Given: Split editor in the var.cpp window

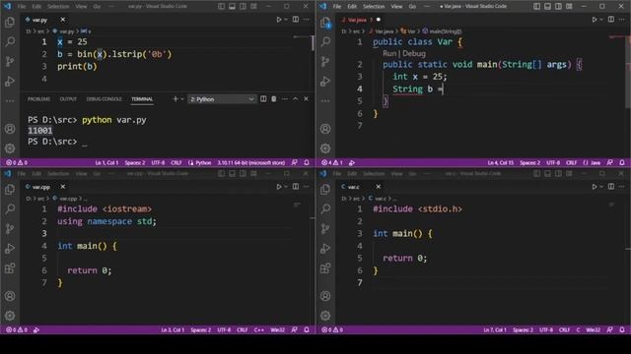Looking at the screenshot, I should [x=296, y=187].
